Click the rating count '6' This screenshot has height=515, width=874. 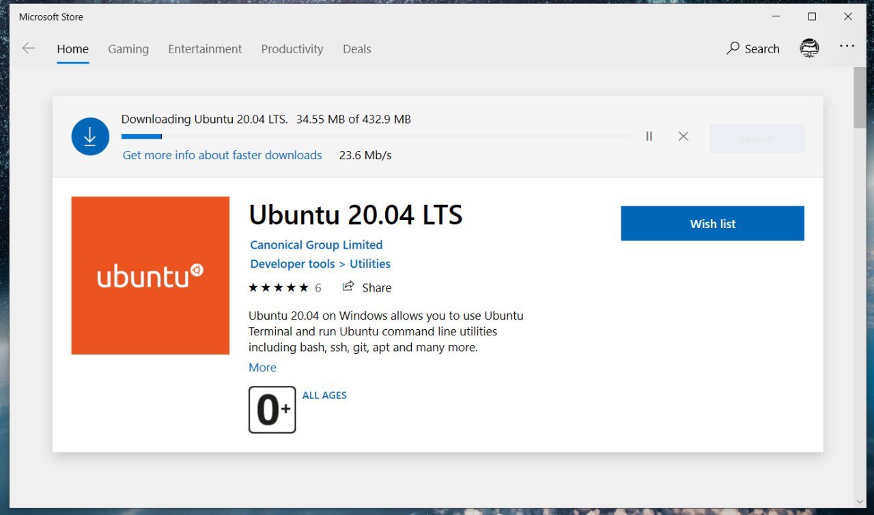(x=318, y=288)
